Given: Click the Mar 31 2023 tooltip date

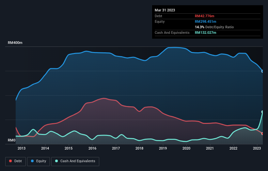Looking at the screenshot, I should (x=165, y=10).
